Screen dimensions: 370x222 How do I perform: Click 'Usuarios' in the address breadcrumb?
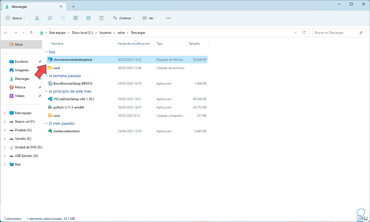click(105, 33)
